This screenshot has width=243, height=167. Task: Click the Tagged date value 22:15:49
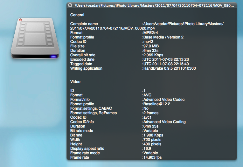pyautogui.click(x=166, y=64)
